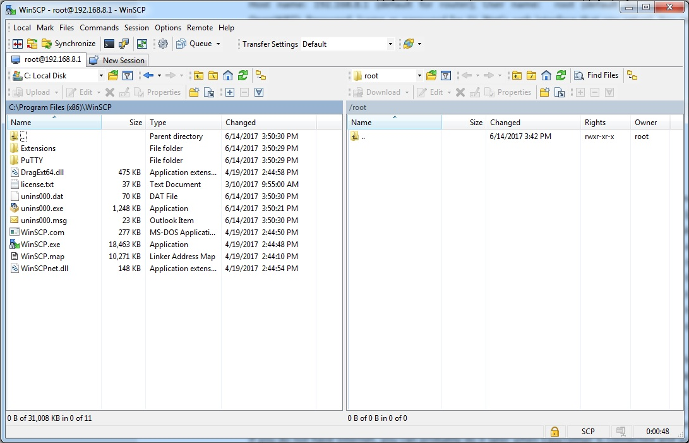
Task: Click new folder icon in local panel
Action: 194,92
